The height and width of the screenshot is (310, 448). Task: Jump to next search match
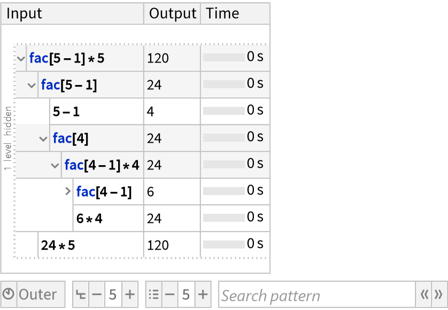[x=439, y=294]
